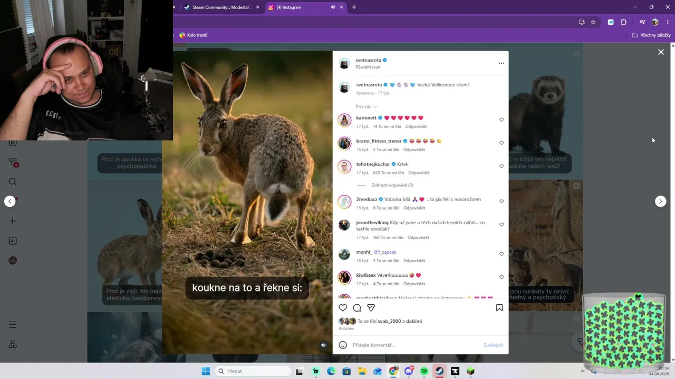Close the Steam Community tab
This screenshot has height=379, width=675.
(x=257, y=7)
